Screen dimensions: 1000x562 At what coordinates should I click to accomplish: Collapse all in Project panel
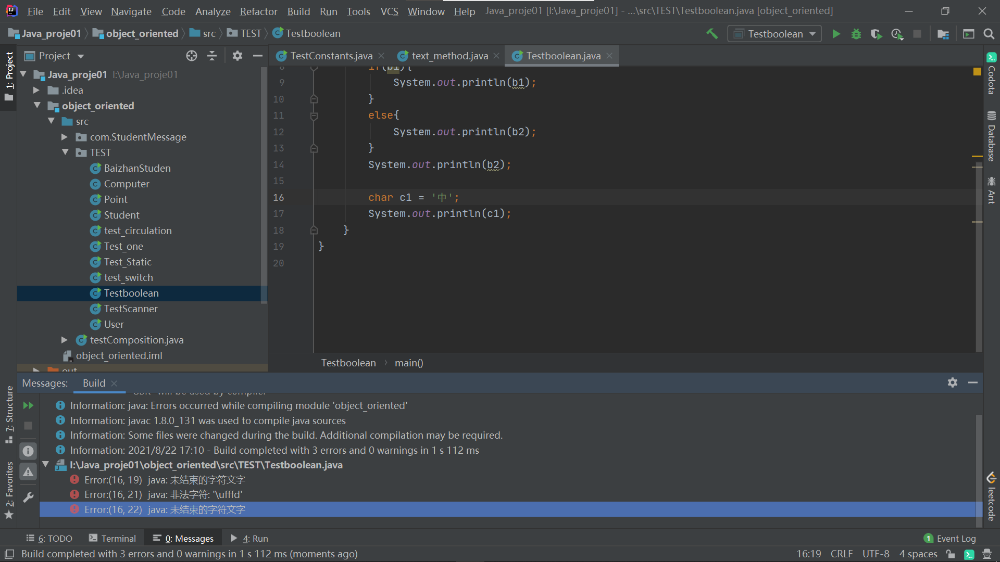(212, 56)
